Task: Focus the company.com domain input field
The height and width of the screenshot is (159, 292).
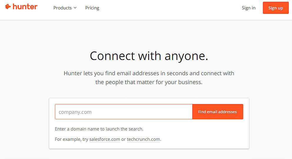Action: (x=124, y=112)
